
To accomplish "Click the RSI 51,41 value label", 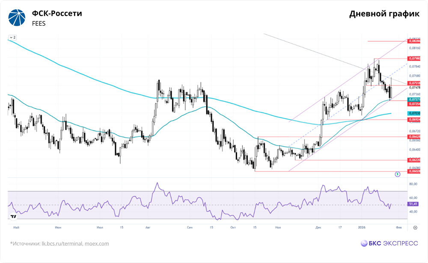I will [x=413, y=204].
